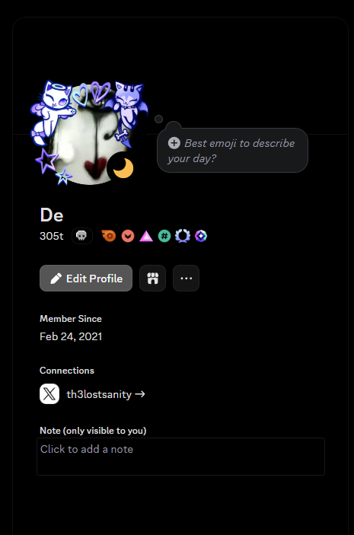Click the Edit Profile button
Viewport: 354px width, 535px height.
[86, 278]
